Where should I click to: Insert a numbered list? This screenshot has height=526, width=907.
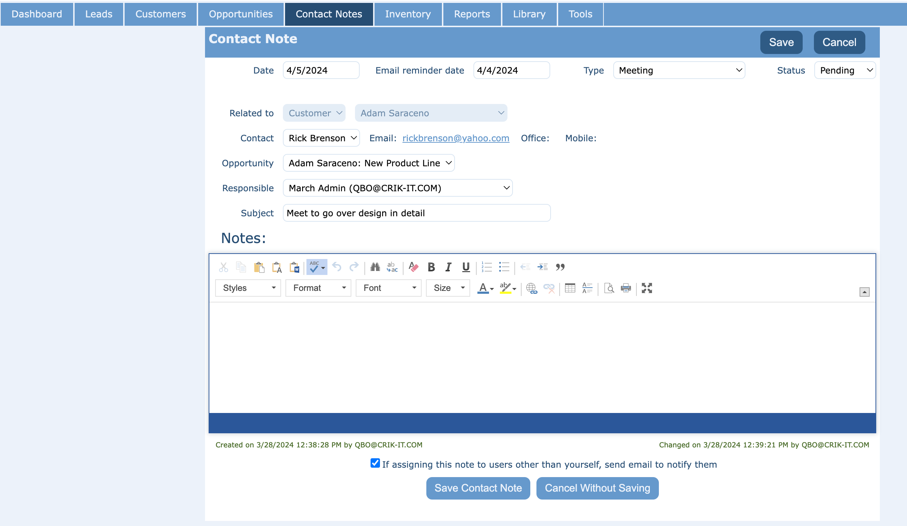click(x=486, y=267)
